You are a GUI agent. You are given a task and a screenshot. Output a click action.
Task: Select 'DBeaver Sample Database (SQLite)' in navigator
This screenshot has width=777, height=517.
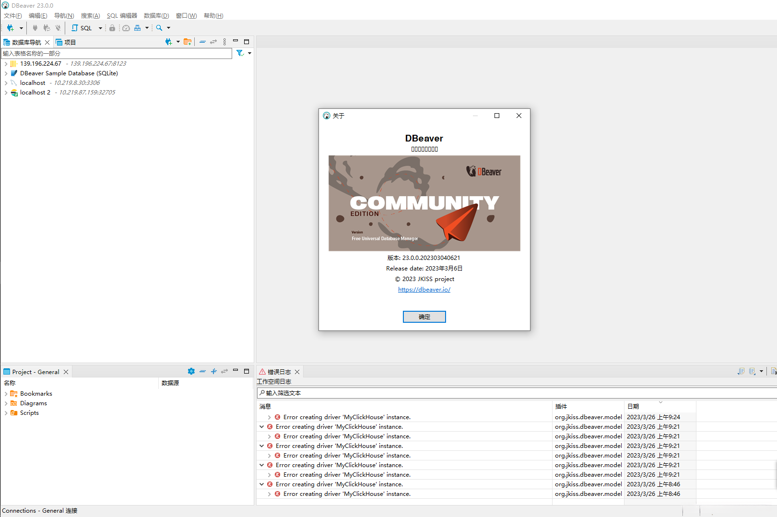coord(69,73)
